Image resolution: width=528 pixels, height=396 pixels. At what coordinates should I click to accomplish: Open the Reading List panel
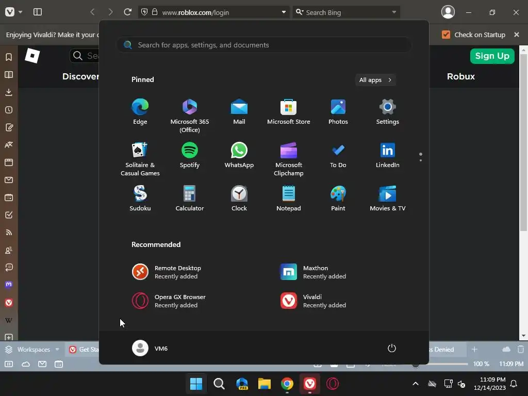(x=9, y=74)
